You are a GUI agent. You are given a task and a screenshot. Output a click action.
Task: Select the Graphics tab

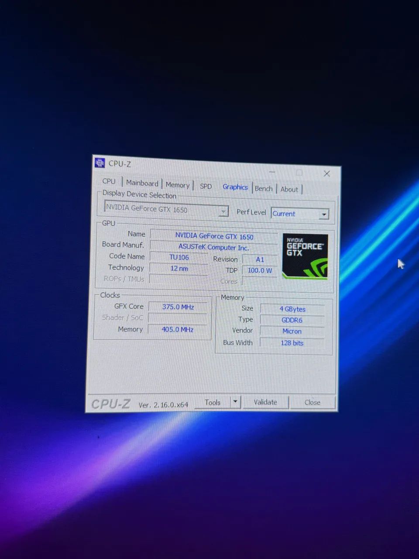click(235, 187)
